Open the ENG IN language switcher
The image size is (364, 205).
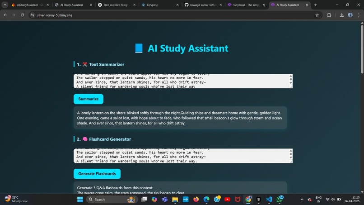pyautogui.click(x=318, y=200)
